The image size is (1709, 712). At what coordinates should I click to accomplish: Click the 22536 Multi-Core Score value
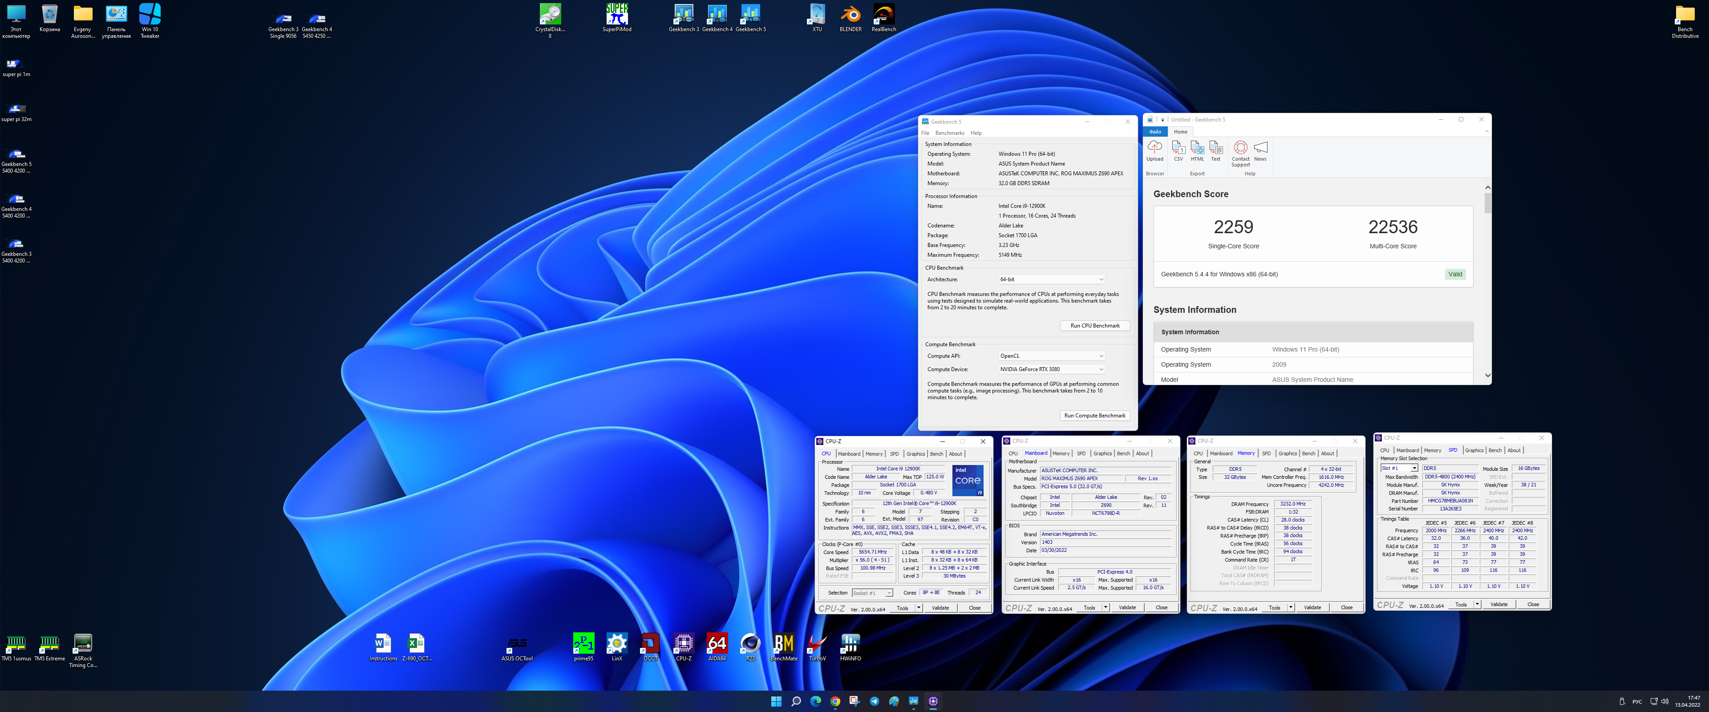(x=1393, y=227)
